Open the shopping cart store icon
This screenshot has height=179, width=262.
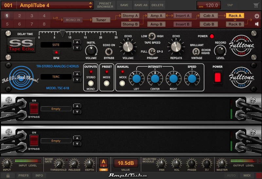point(256,5)
